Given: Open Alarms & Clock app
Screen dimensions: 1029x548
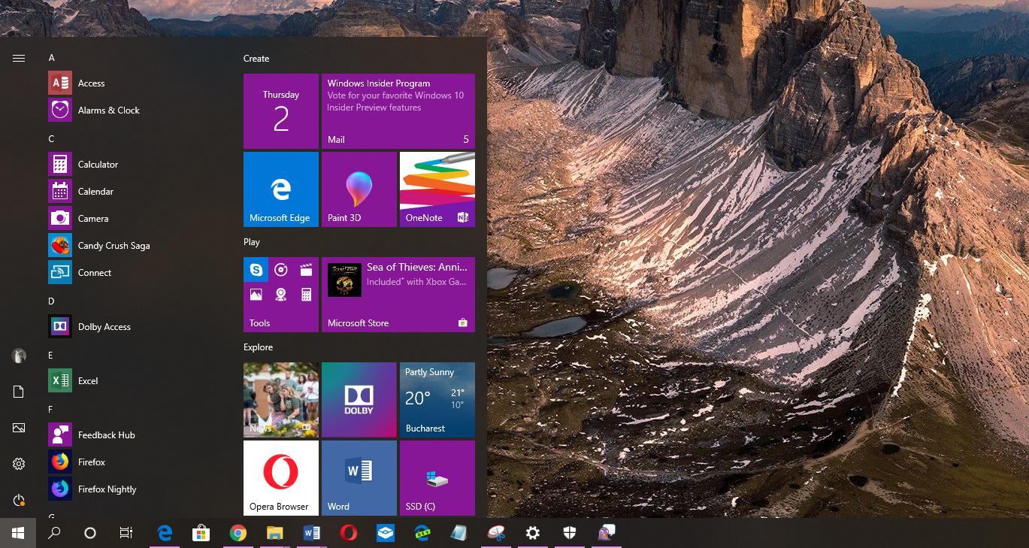Looking at the screenshot, I should [135, 110].
